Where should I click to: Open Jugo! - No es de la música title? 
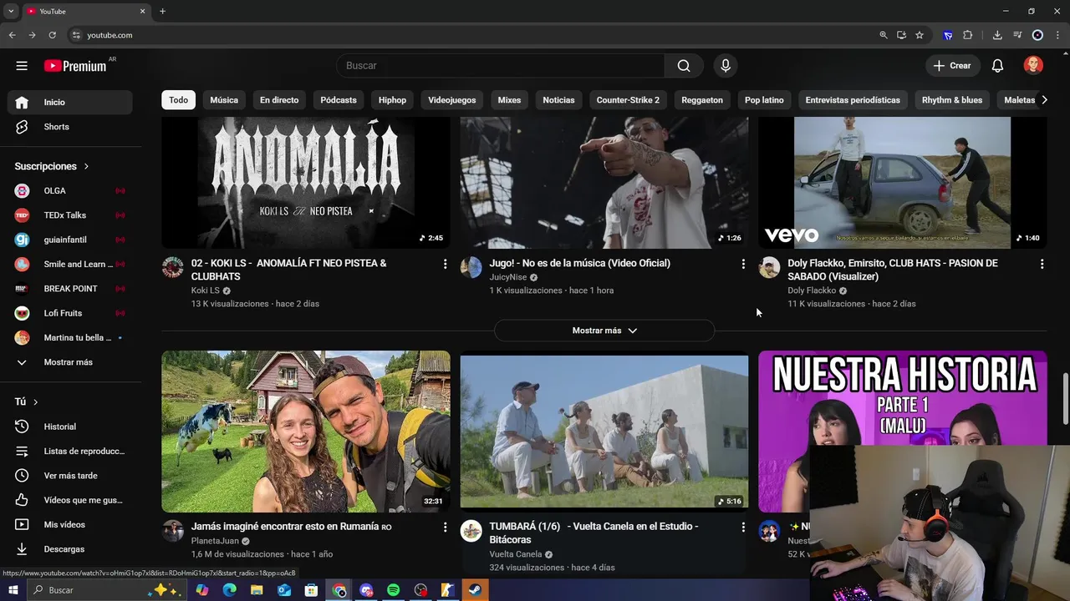(x=580, y=263)
